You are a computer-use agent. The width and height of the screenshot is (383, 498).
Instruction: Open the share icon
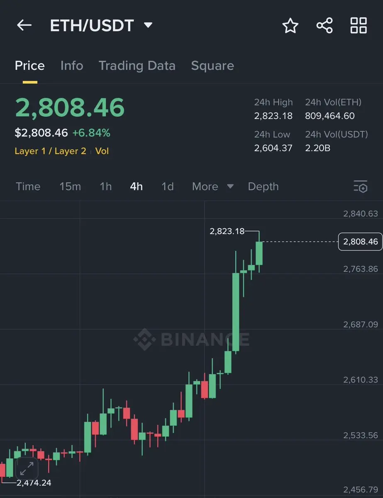point(324,25)
